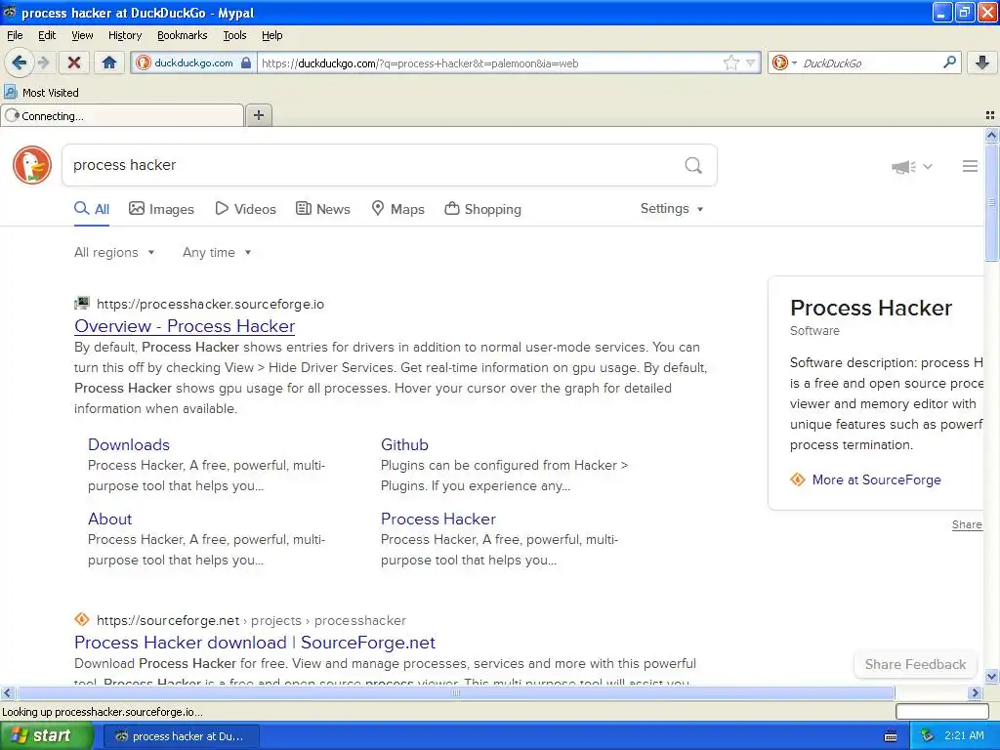This screenshot has height=750, width=1000.
Task: Switch to the Images tab
Action: [161, 209]
